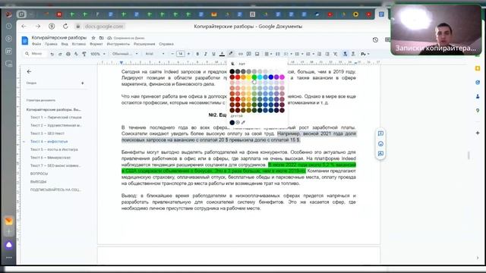The width and height of the screenshot is (486, 273).
Task: Pick the eyedropper tool in the color palette
Action: point(243,123)
